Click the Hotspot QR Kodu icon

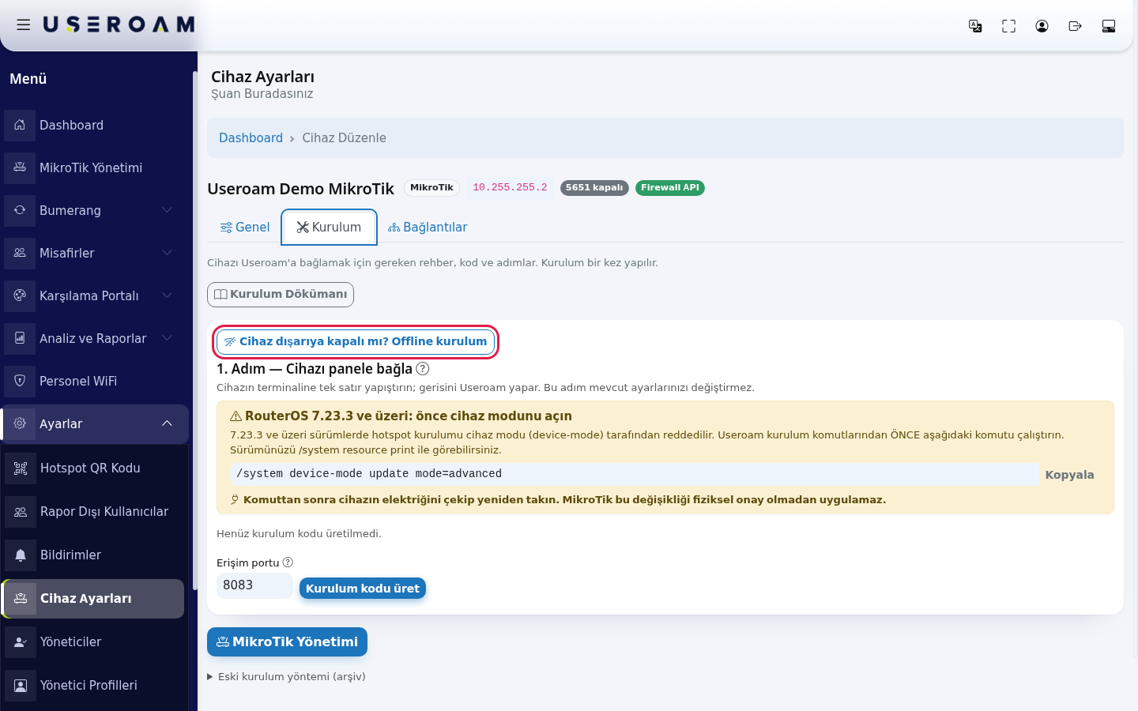21,468
